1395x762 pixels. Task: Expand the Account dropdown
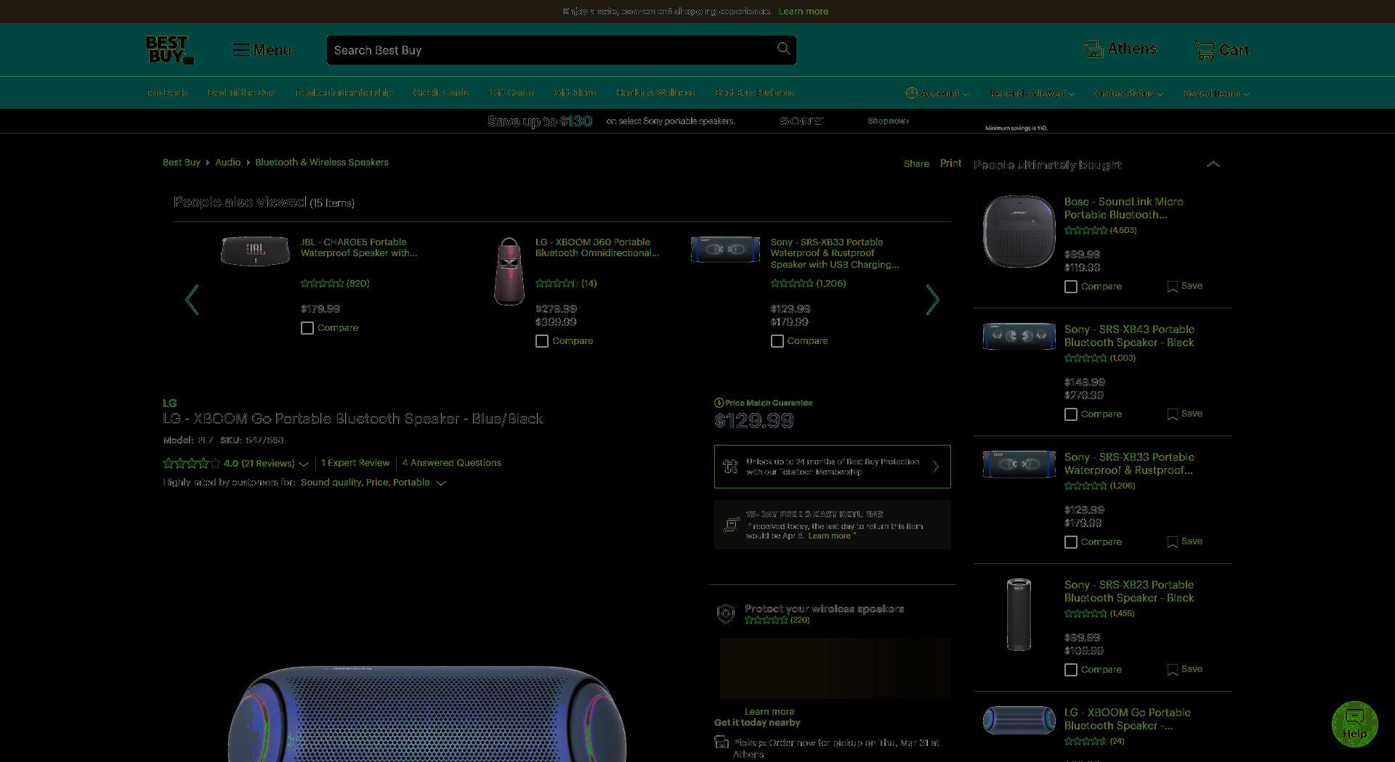937,93
